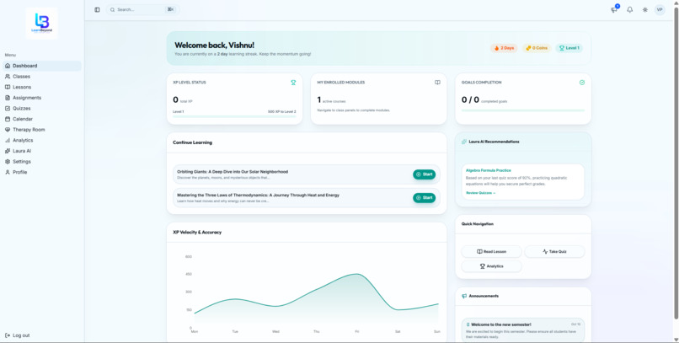679x343 pixels.
Task: Open the notifications bell
Action: tap(629, 9)
